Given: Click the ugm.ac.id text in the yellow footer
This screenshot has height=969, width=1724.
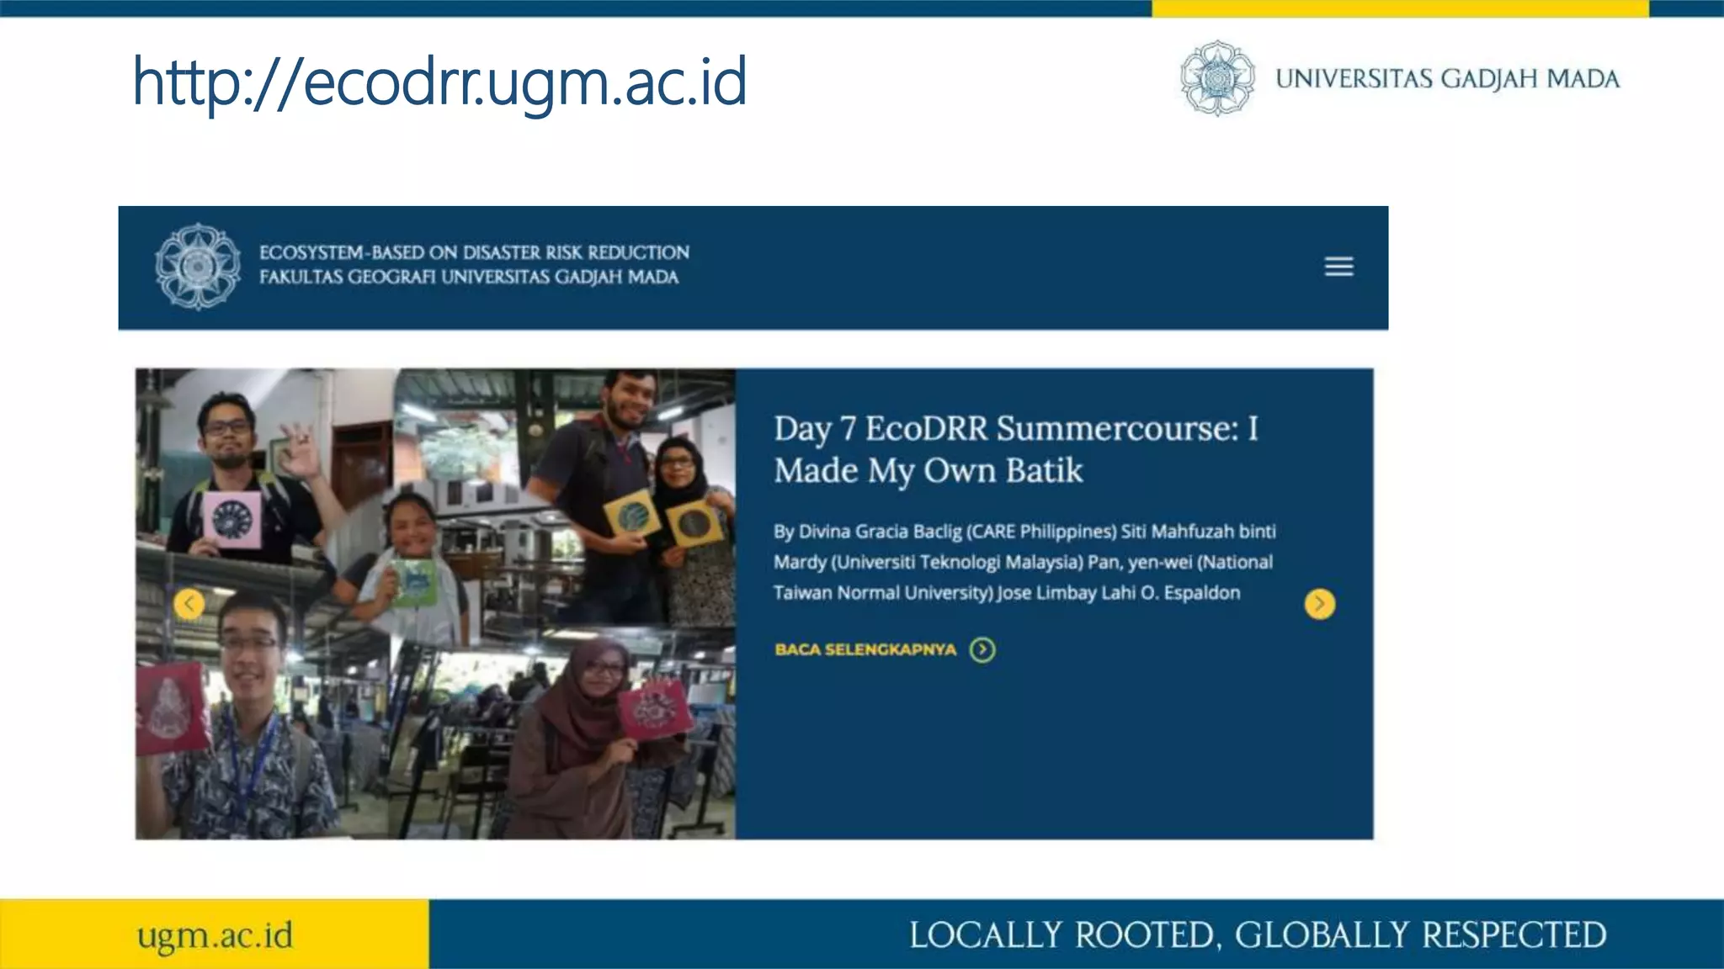Looking at the screenshot, I should click(x=215, y=935).
